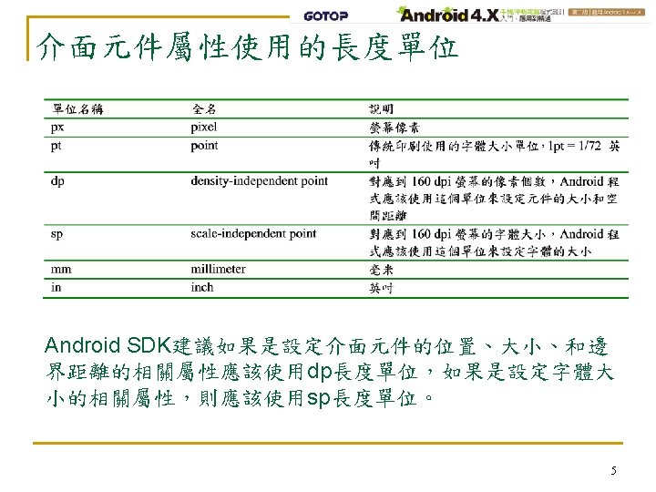This screenshot has width=656, height=492.
Task: Select the mm unit cell
Action: (x=61, y=269)
